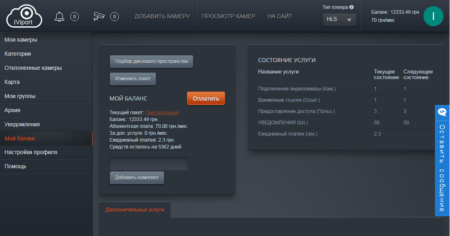Screen dimensions: 450x236
Task: Open Категории in sidebar
Action: point(46,54)
